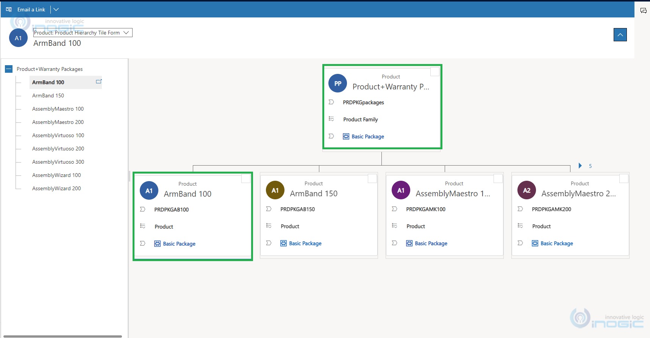The image size is (650, 338).
Task: Click the splitter handle beside the tree pane
Action: point(129,176)
